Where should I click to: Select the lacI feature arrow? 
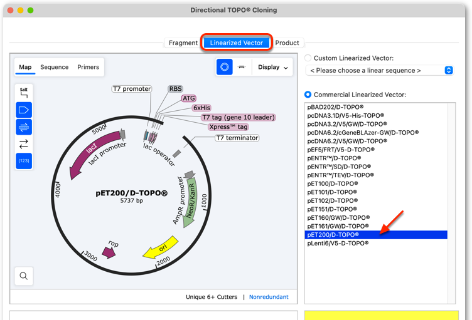92,153
